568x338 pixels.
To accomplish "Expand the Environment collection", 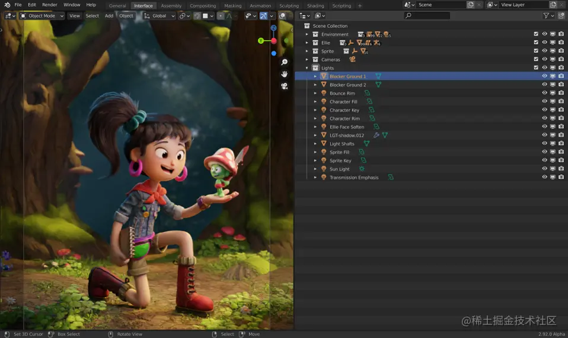I will [x=307, y=34].
